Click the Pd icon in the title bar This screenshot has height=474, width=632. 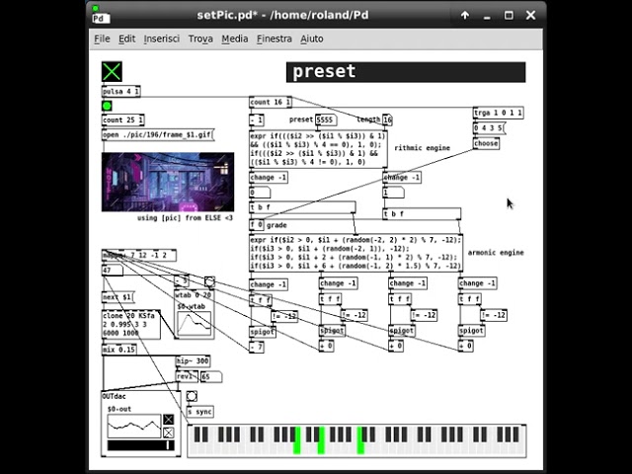[100, 18]
